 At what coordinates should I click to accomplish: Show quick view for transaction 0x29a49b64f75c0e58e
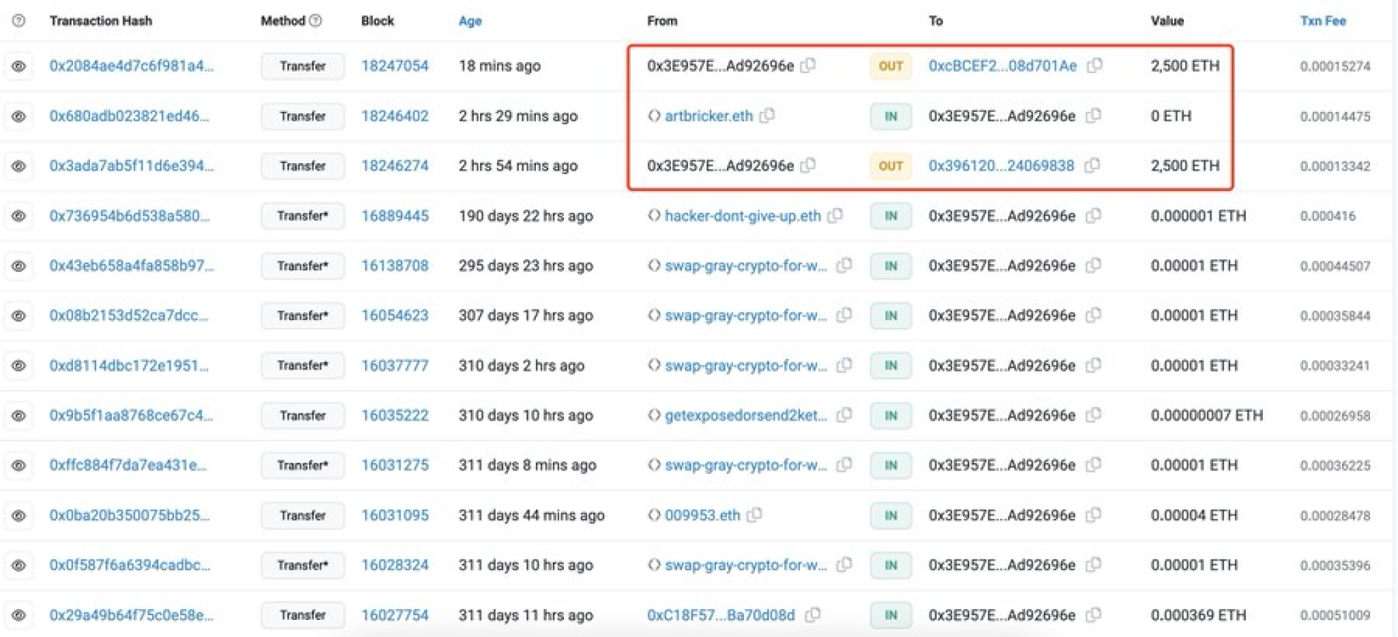[x=18, y=615]
